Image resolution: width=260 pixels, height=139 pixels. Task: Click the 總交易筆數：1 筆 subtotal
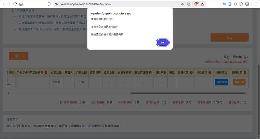(75, 102)
